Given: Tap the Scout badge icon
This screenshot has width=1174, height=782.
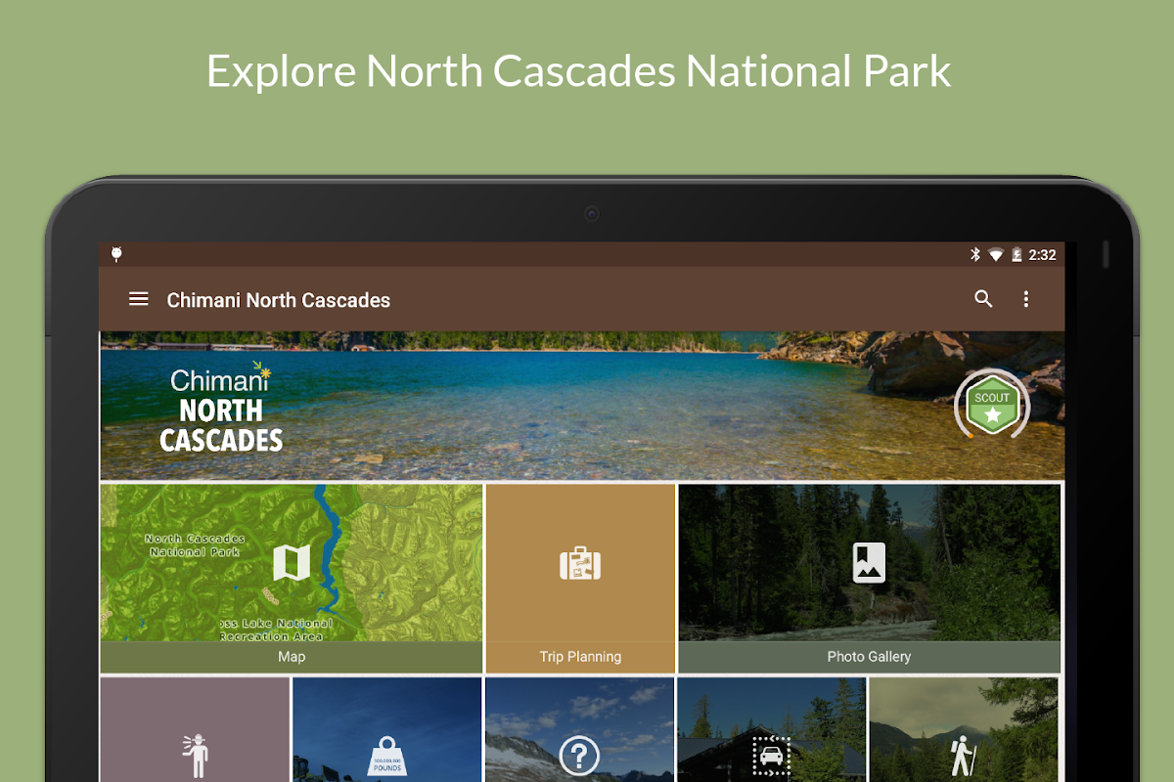Looking at the screenshot, I should click(x=992, y=404).
